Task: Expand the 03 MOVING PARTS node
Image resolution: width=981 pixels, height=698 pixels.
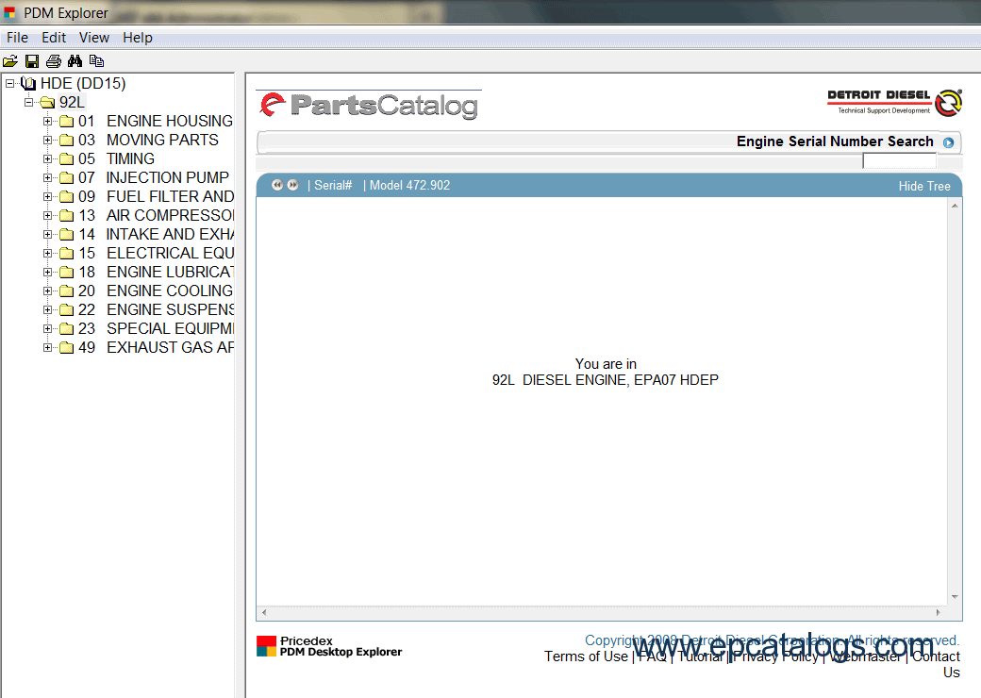Action: click(x=47, y=141)
